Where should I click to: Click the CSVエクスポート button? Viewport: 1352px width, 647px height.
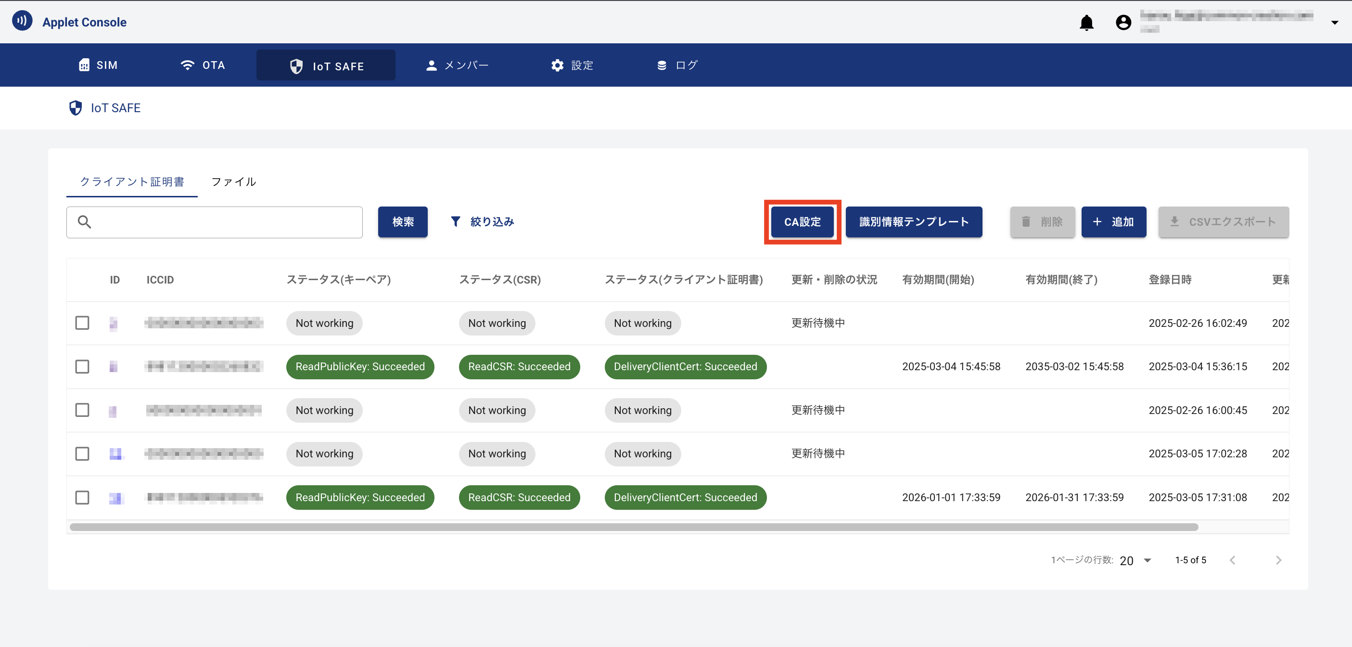point(1224,222)
